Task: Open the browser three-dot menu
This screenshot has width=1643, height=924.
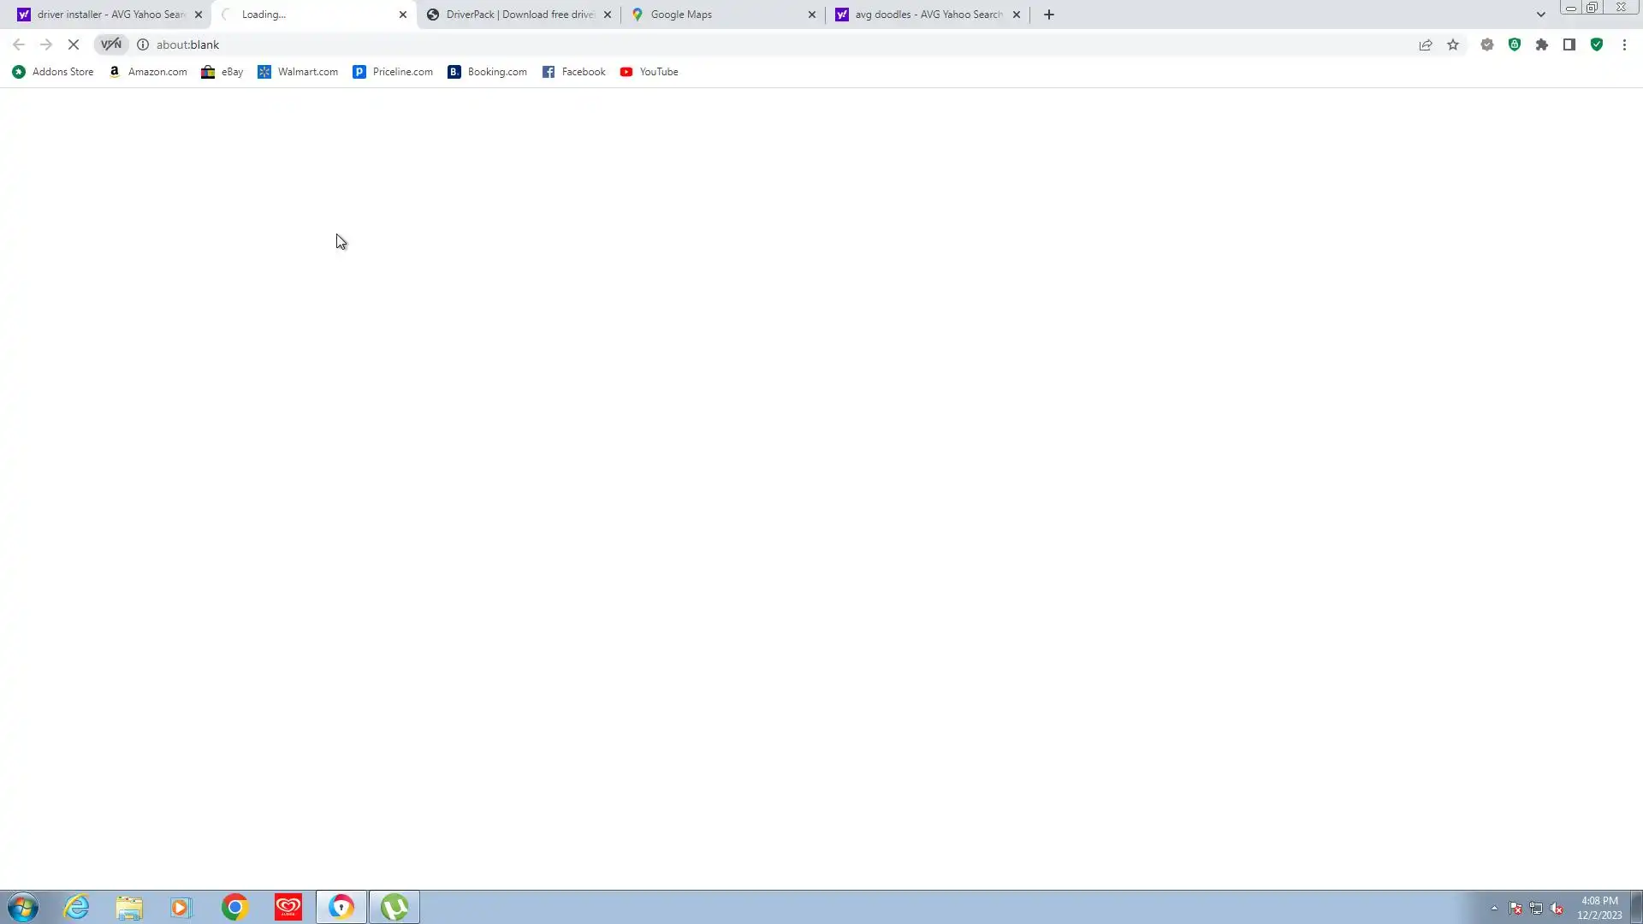Action: click(x=1624, y=44)
